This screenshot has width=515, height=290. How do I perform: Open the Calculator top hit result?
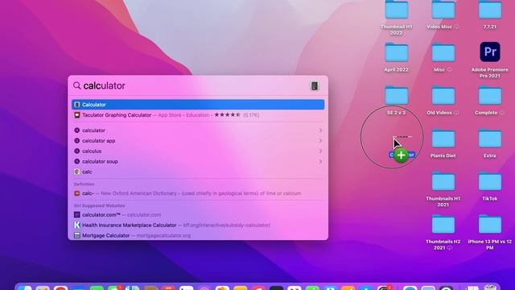[x=198, y=105]
